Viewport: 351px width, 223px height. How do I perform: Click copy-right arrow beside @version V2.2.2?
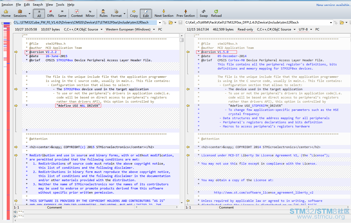[x=16, y=52]
